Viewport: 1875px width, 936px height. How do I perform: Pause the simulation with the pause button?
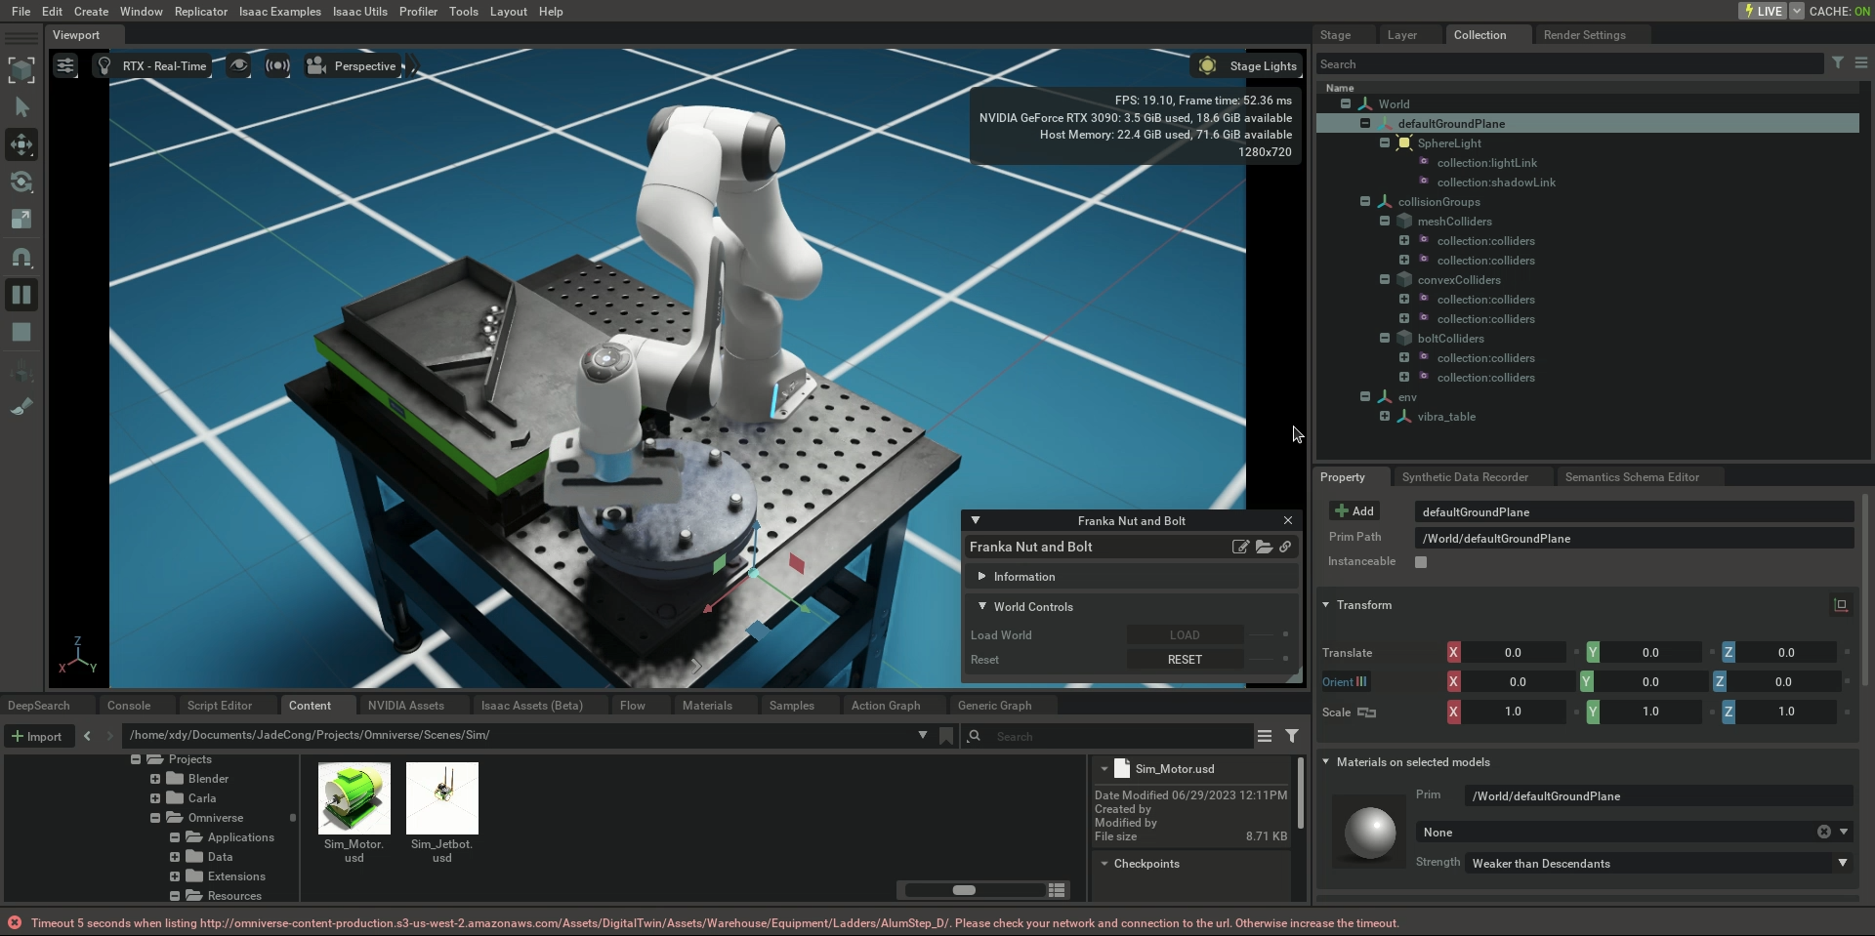click(21, 295)
